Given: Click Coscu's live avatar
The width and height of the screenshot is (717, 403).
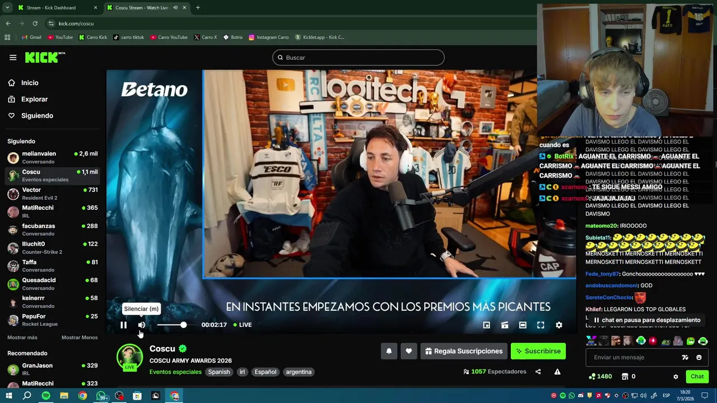Looking at the screenshot, I should pyautogui.click(x=129, y=357).
